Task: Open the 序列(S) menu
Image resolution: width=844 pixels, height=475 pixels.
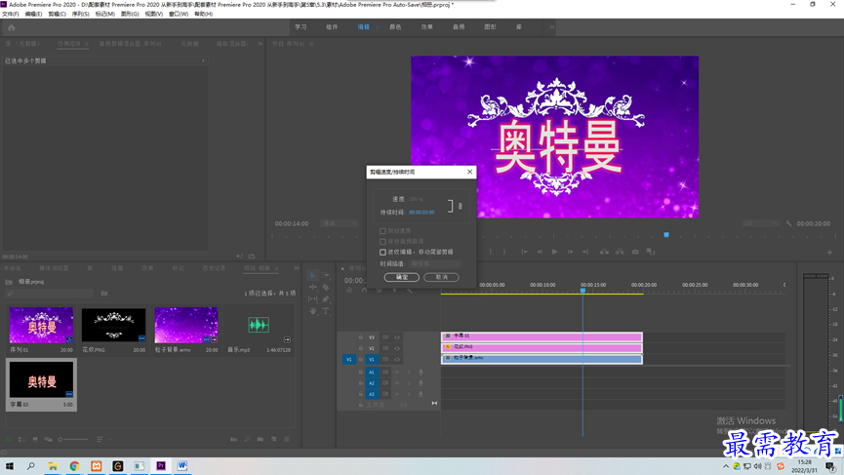Action: [80, 14]
